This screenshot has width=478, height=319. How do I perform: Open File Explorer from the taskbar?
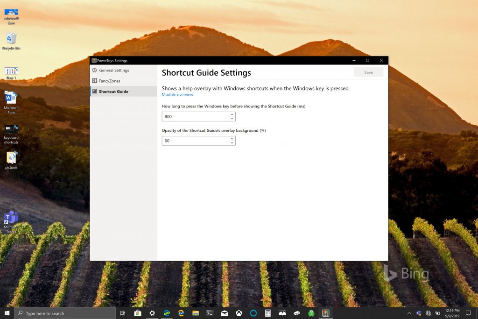tap(195, 313)
